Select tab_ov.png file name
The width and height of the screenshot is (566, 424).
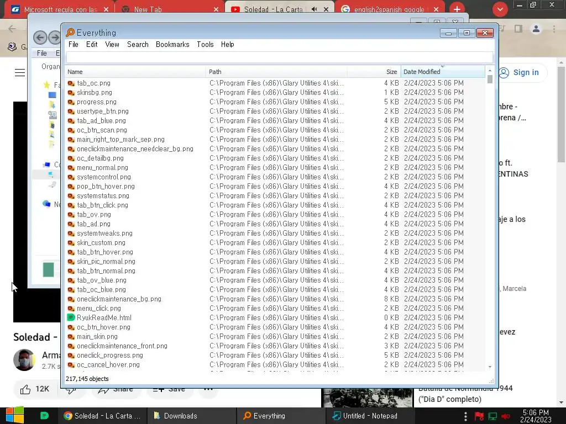tap(94, 215)
